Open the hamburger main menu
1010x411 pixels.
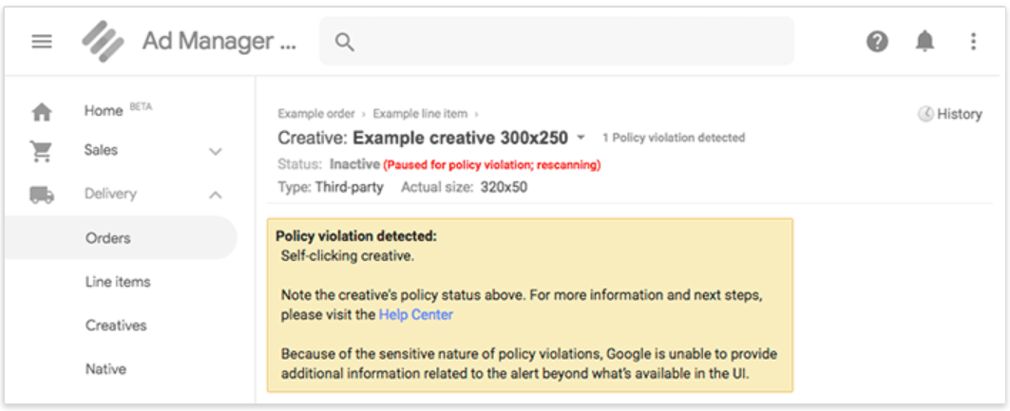[x=42, y=42]
